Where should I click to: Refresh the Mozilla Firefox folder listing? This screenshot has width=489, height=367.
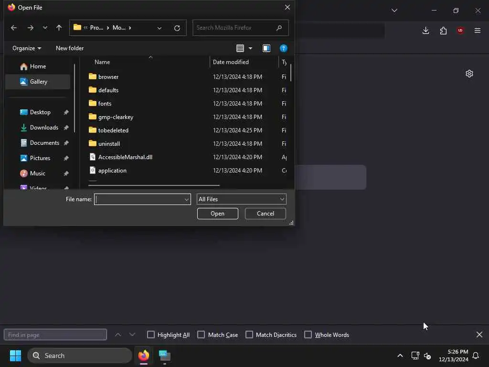(177, 28)
